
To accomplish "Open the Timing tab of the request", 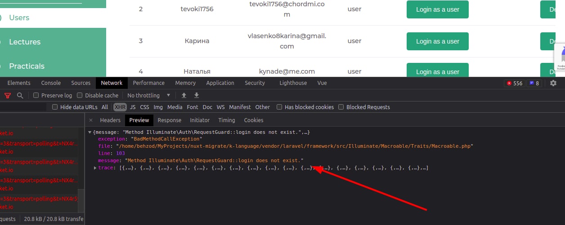I will (x=227, y=120).
